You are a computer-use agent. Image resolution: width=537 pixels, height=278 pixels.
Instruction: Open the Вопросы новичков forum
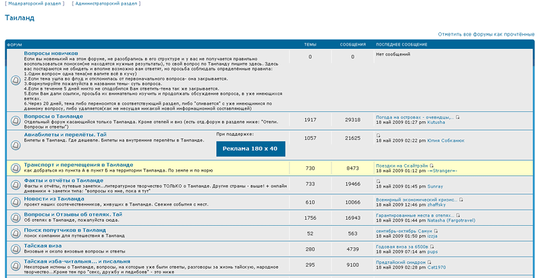coord(51,54)
